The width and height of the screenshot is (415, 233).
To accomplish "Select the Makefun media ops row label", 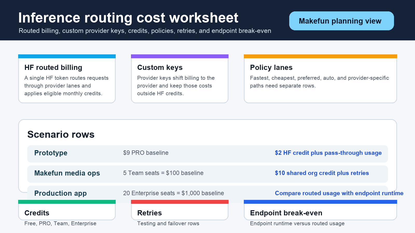I will (67, 173).
